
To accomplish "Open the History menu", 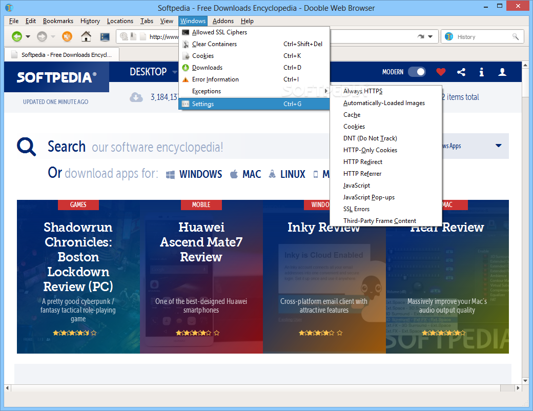I will tap(90, 21).
